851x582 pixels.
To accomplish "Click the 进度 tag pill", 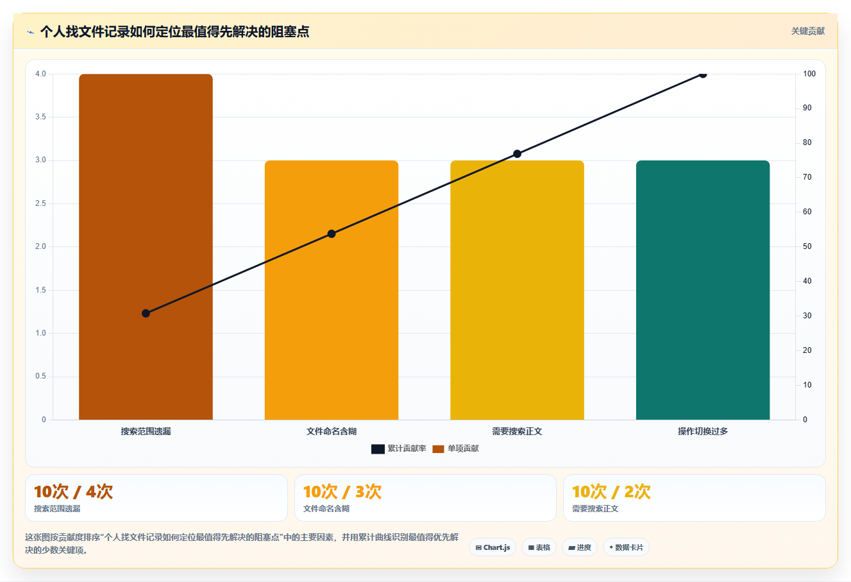I will (580, 547).
